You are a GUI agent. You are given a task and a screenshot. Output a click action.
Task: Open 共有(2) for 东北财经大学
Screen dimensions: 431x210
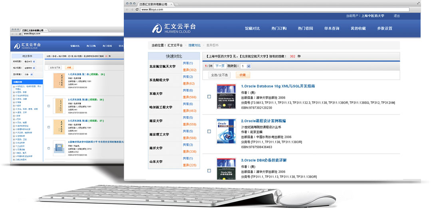click(x=188, y=77)
